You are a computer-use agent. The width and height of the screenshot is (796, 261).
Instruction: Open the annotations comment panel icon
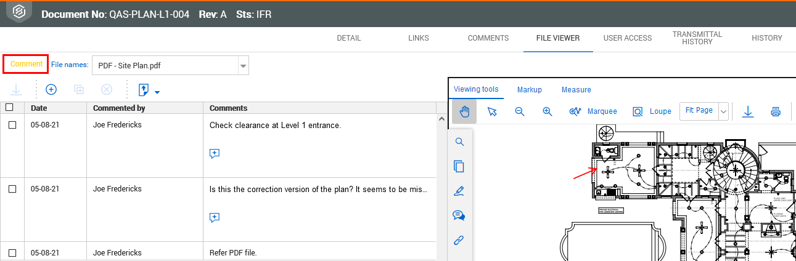(x=459, y=215)
